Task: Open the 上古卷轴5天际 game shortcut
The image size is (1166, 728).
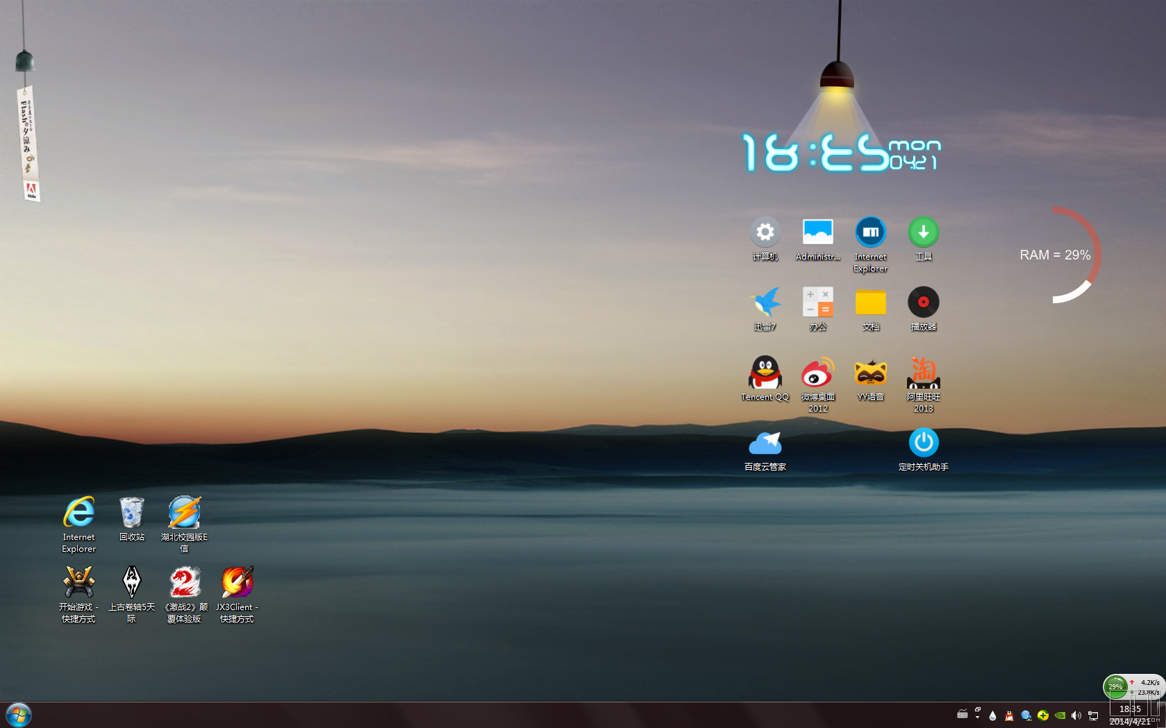Action: click(x=131, y=582)
